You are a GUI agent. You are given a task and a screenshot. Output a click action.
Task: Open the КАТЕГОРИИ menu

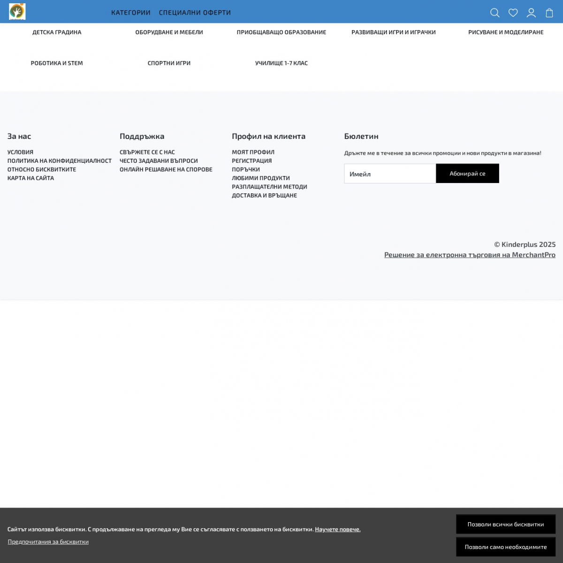point(131,13)
